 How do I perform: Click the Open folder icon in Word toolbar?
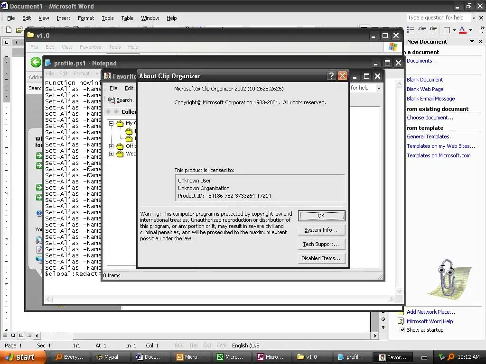tap(19, 30)
